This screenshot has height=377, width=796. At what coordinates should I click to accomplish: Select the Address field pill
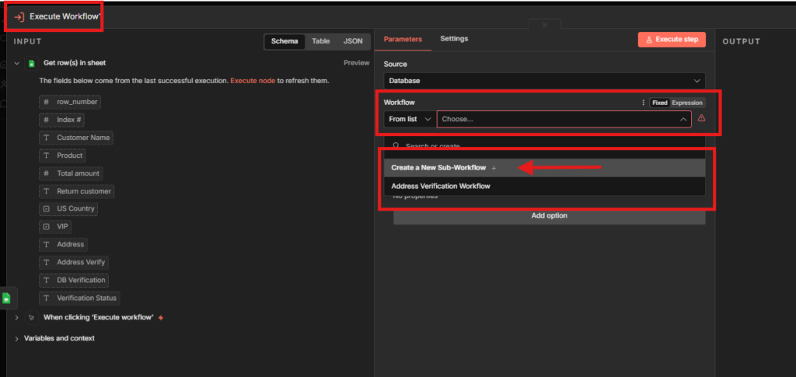tap(63, 244)
